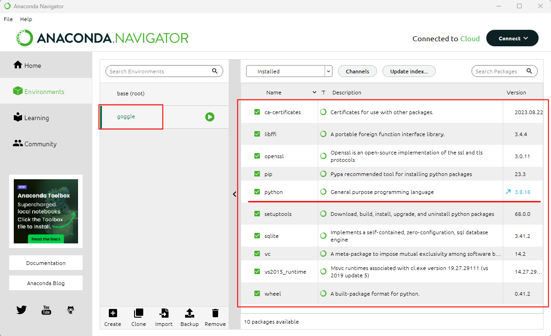Click the Name column sort arrow
Screen dimensions: 551x336
click(x=315, y=92)
